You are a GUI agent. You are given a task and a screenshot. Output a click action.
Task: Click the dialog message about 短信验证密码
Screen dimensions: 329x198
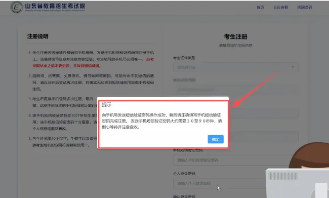pyautogui.click(x=162, y=121)
